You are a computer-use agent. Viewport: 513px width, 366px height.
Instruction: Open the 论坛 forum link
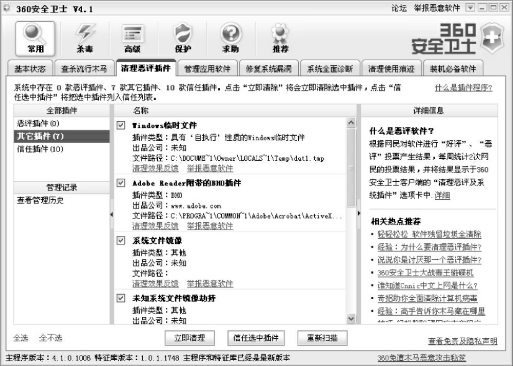[399, 8]
